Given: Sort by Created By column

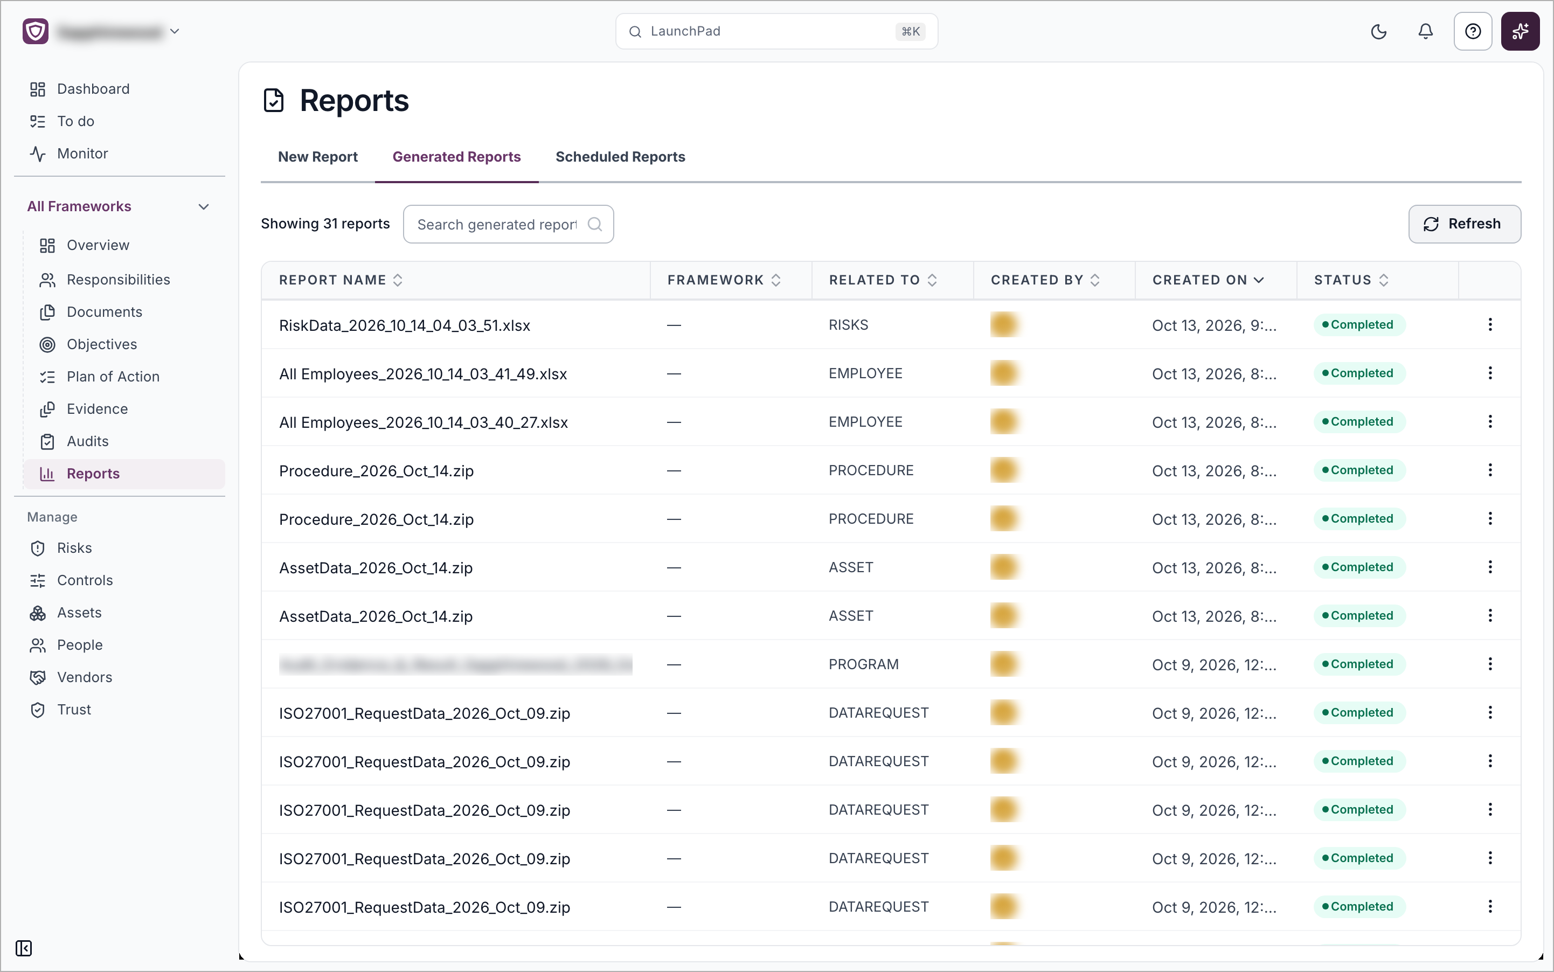Looking at the screenshot, I should coord(1045,280).
